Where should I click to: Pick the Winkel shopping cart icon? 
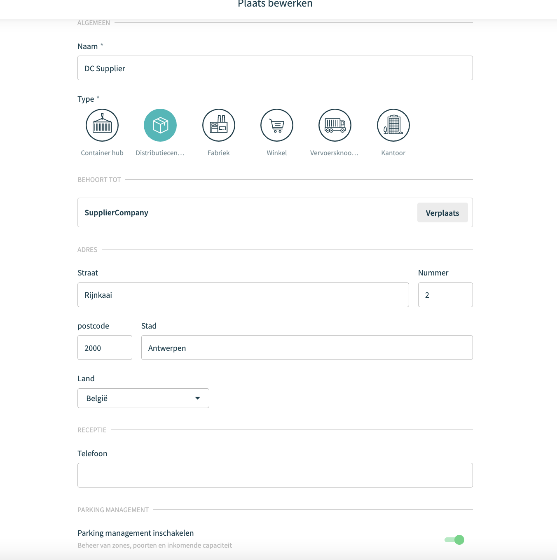[x=277, y=125]
